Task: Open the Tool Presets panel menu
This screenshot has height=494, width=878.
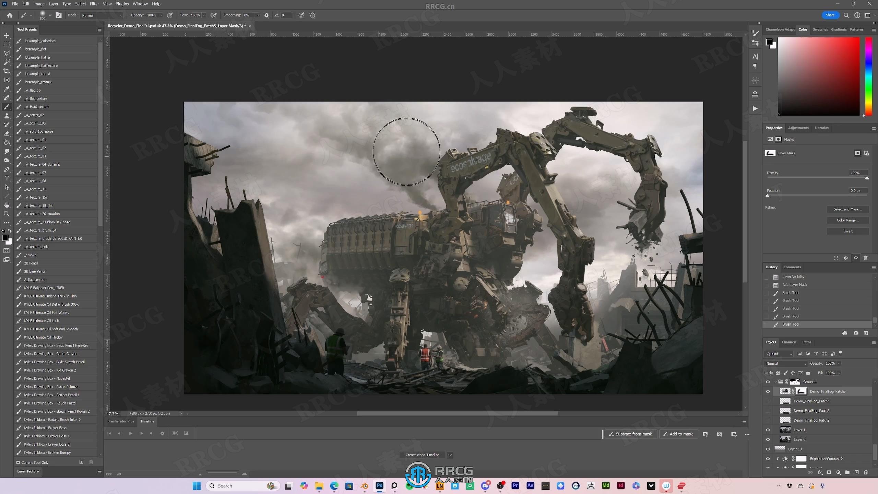Action: (x=99, y=30)
